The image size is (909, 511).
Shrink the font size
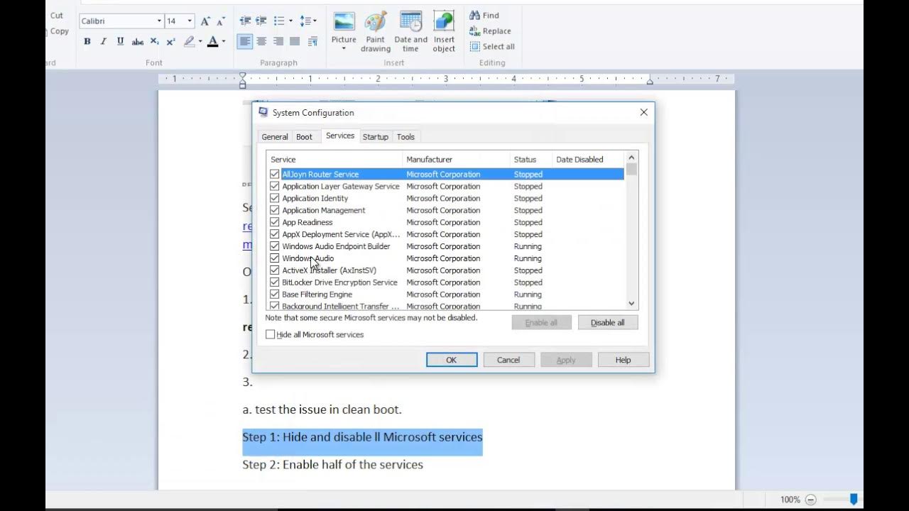(x=221, y=21)
